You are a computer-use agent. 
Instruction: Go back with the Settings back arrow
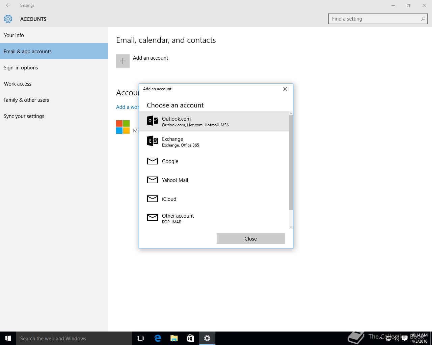[8, 5]
